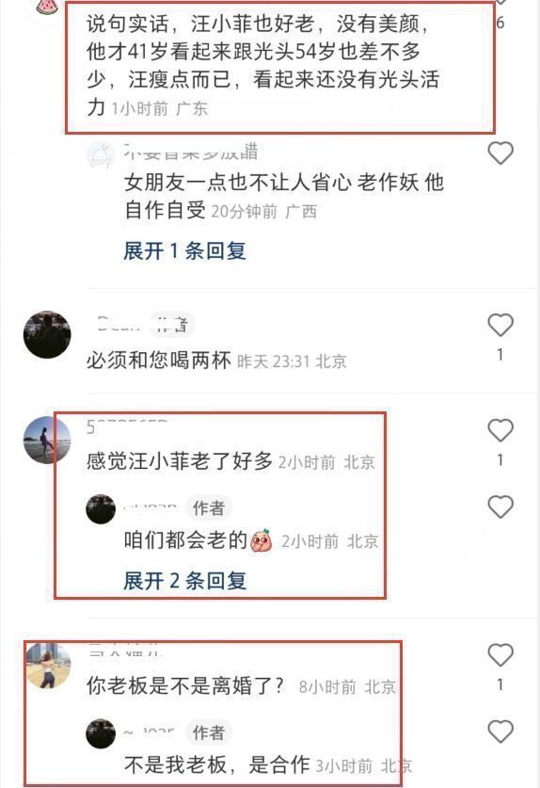This screenshot has height=788, width=540.
Task: Open author avatar beside 咱们都会老的 reply
Action: click(101, 508)
